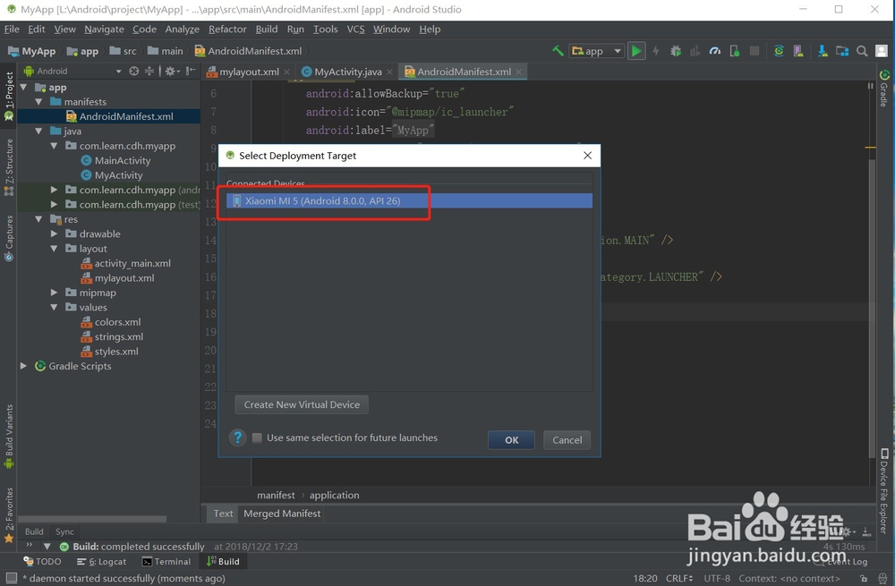Click the Search Everywhere magnifier icon
The image size is (895, 586).
coord(862,51)
